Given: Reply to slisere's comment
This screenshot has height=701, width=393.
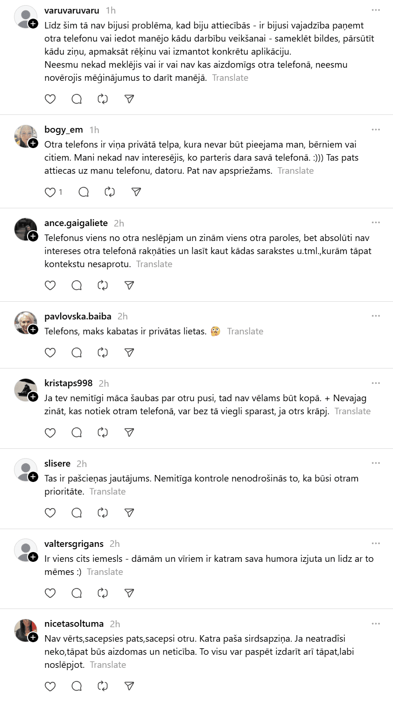Looking at the screenshot, I should click(77, 513).
